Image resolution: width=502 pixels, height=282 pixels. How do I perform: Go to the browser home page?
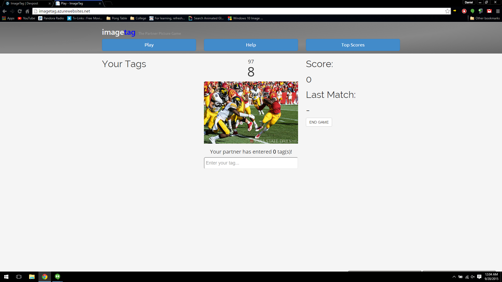(27, 11)
